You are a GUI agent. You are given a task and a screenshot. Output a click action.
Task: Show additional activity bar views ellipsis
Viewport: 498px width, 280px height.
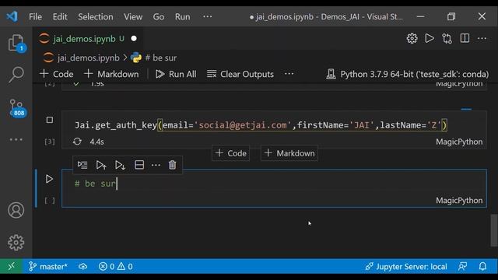point(16,139)
